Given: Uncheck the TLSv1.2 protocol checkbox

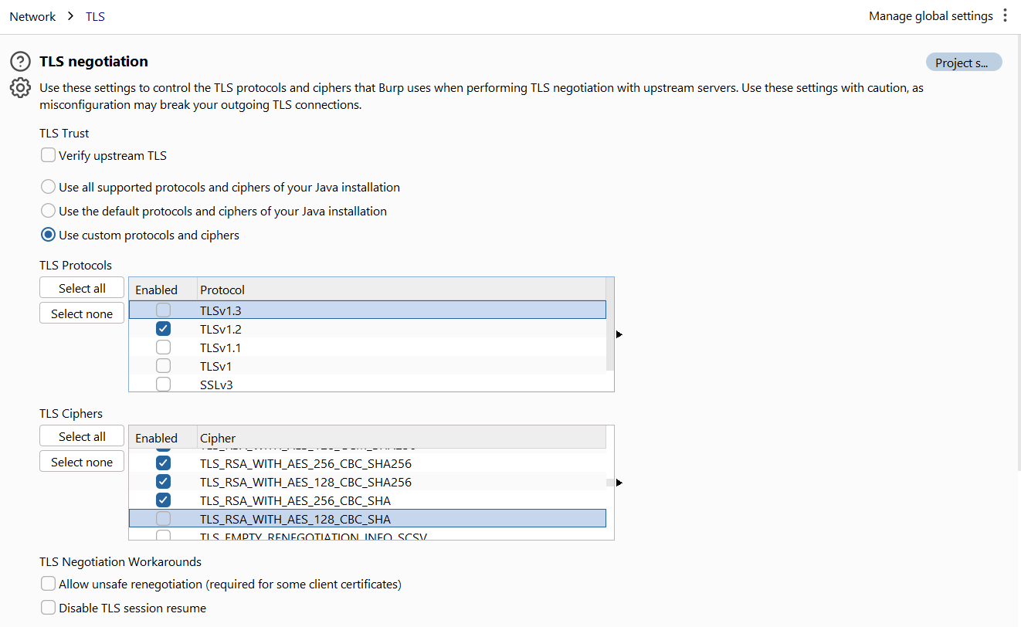Looking at the screenshot, I should (163, 329).
